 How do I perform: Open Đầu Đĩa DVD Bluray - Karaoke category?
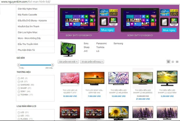point(35,21)
